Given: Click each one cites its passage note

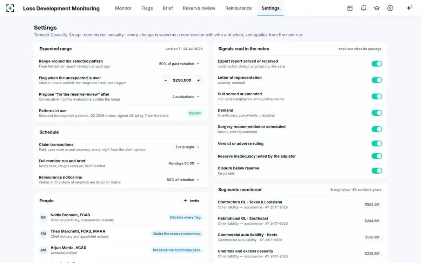Looking at the screenshot, I should point(360,49).
